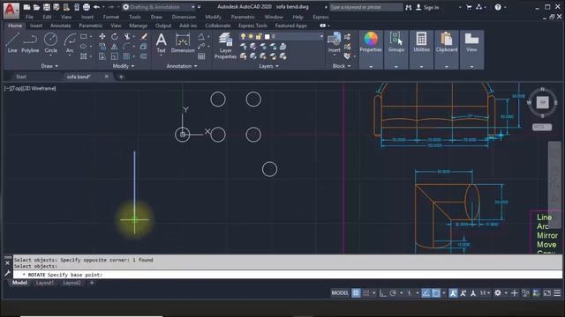
Task: Expand the Properties panel arrow
Action: 371,67
